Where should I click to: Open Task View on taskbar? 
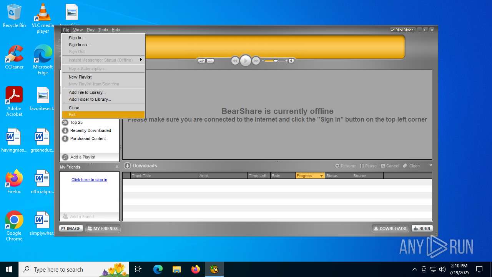point(138,269)
